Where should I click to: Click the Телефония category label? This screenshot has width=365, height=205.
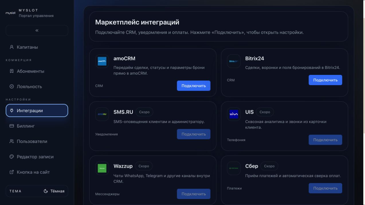coord(236,140)
